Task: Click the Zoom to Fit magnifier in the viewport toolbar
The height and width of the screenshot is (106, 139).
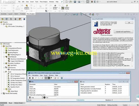Action: point(66,14)
